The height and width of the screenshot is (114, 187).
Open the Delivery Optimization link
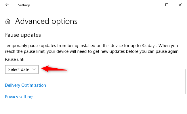point(25,85)
